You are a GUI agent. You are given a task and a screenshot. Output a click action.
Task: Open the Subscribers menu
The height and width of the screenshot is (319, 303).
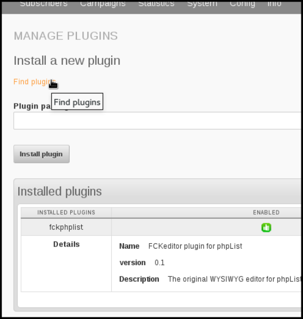44,4
